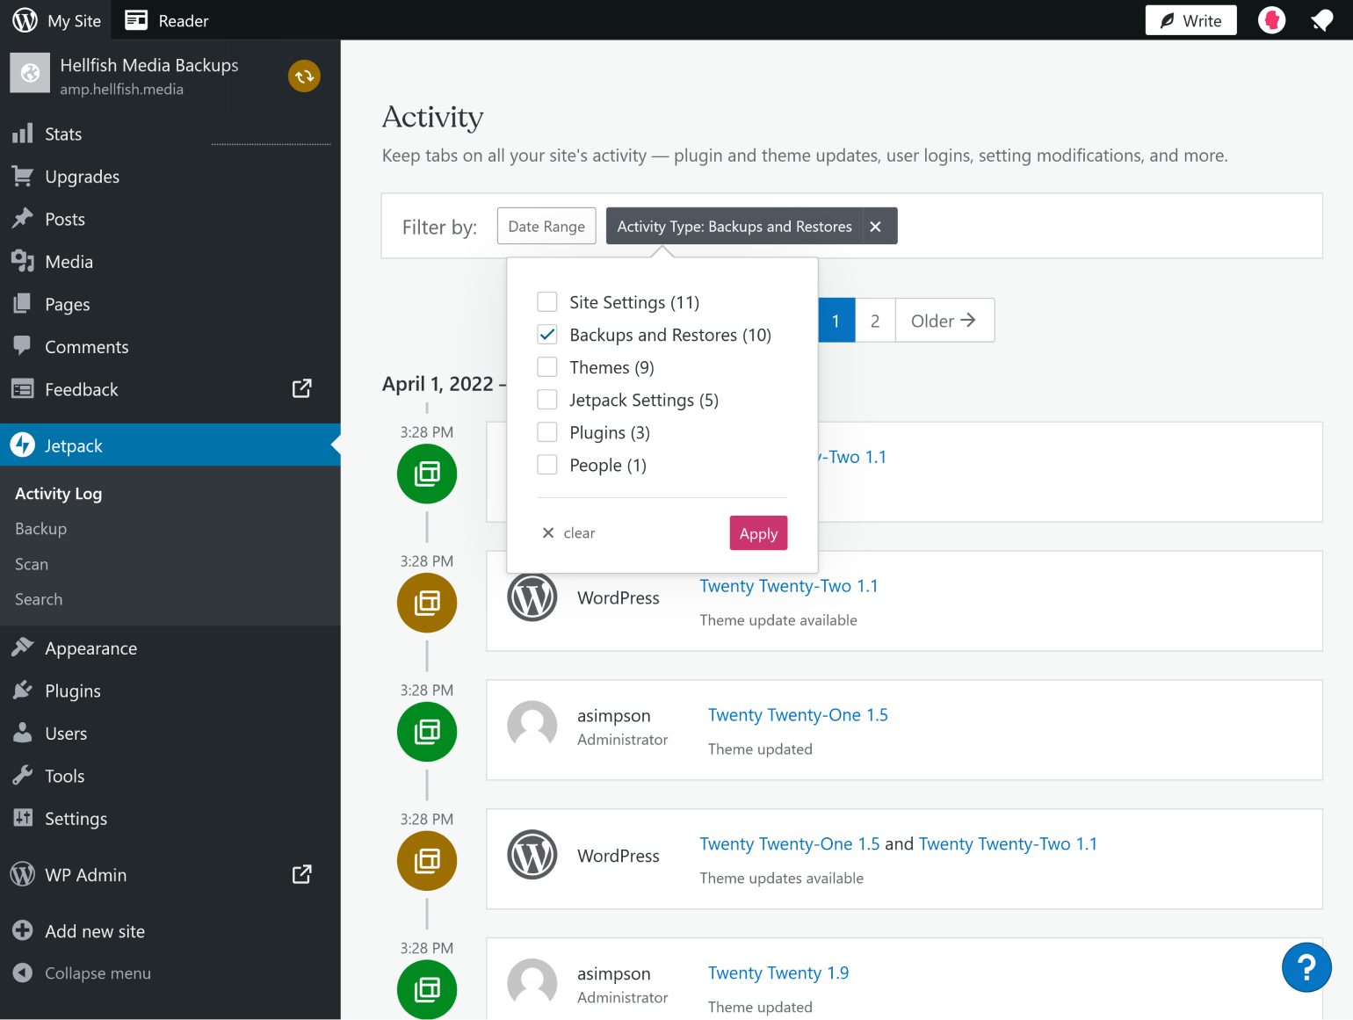Click the Stats bar chart icon
Image resolution: width=1353 pixels, height=1020 pixels.
coord(23,134)
